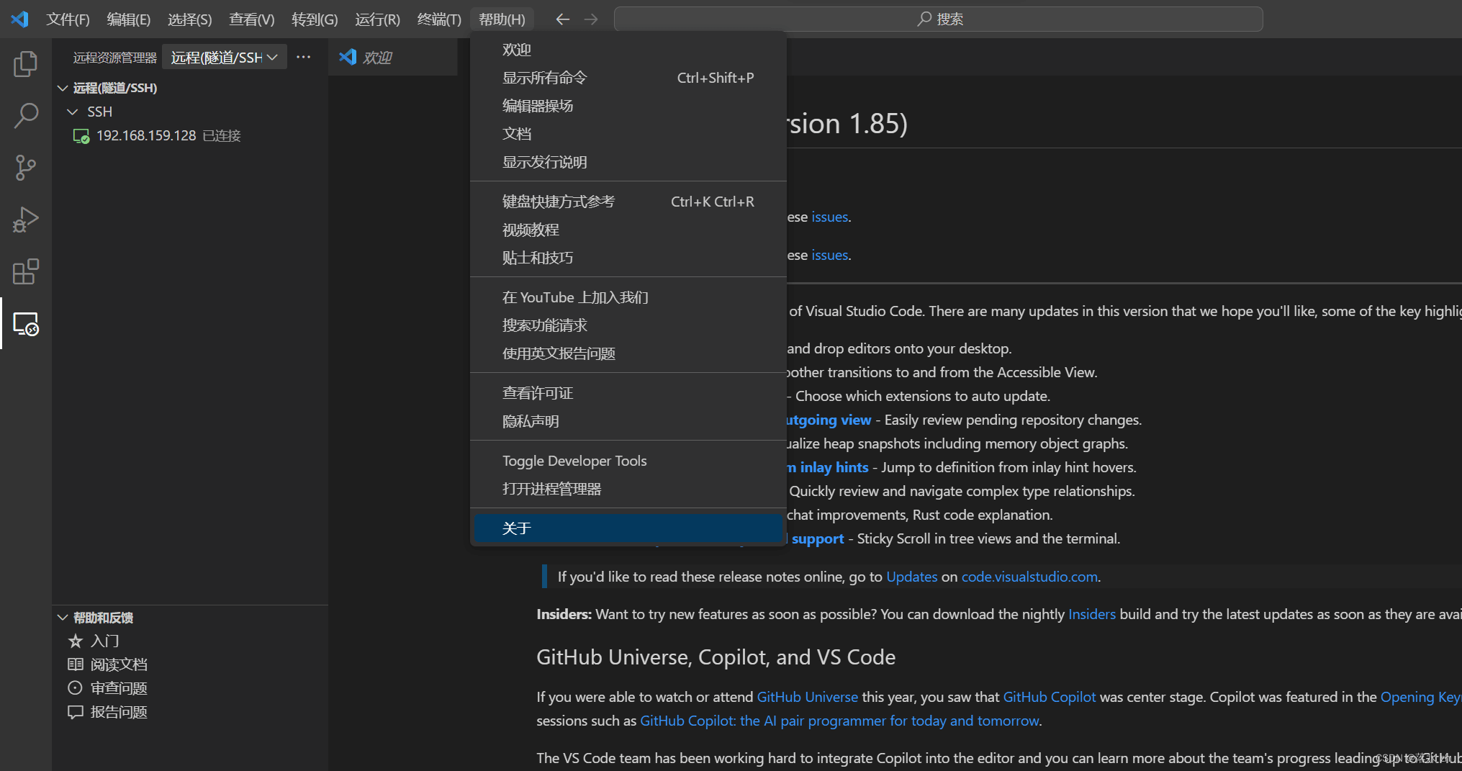1462x771 pixels.
Task: Click the book icon beside 阅读文档
Action: click(75, 664)
